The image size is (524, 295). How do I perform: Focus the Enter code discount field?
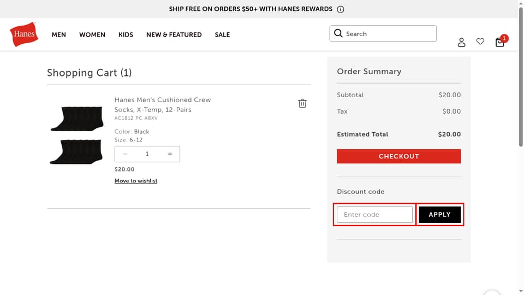pos(374,214)
